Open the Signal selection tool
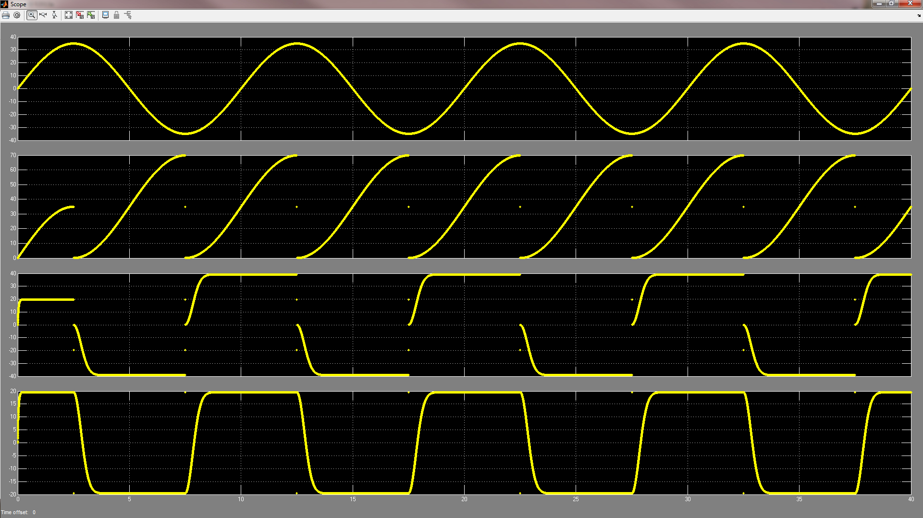The image size is (923, 518). (128, 15)
